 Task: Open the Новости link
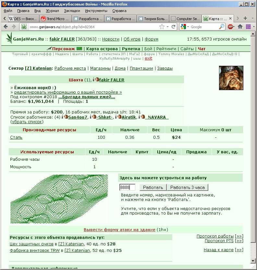[111, 39]
